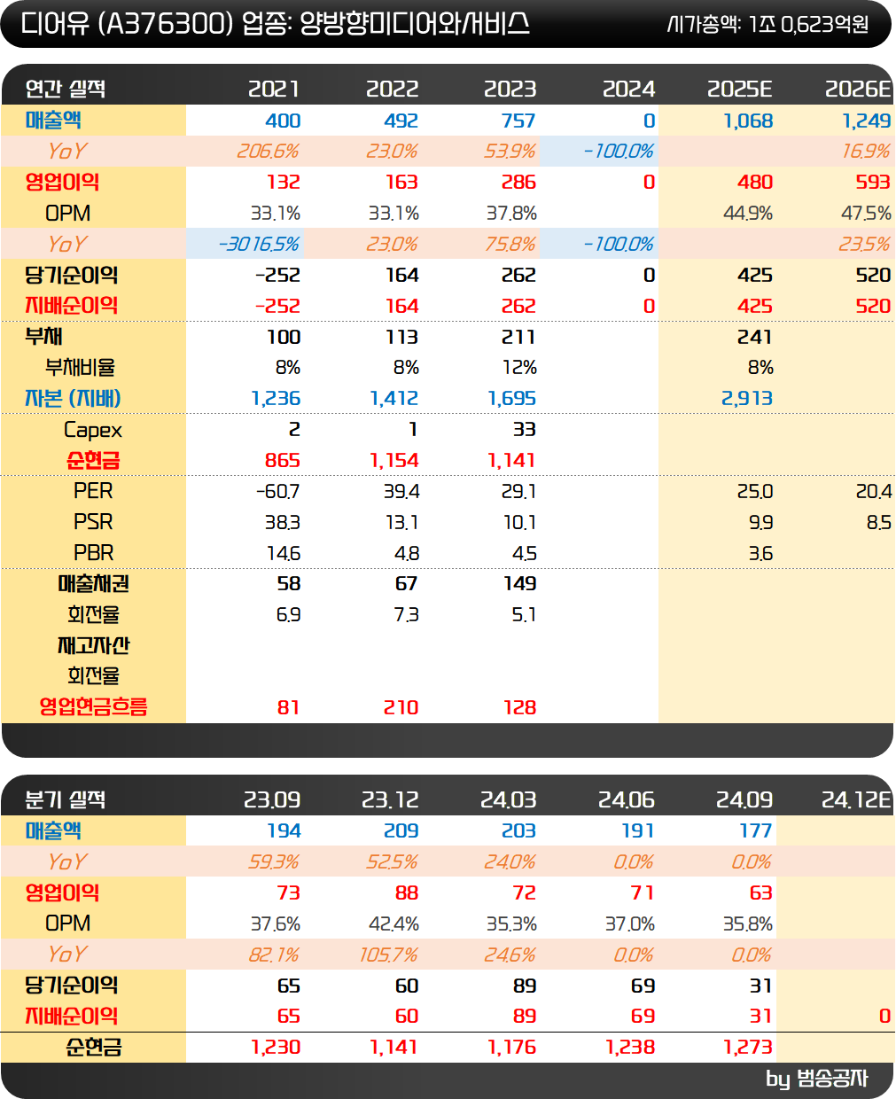The width and height of the screenshot is (896, 1099).
Task: Select 부채 value '113' for 2022
Action: point(401,337)
